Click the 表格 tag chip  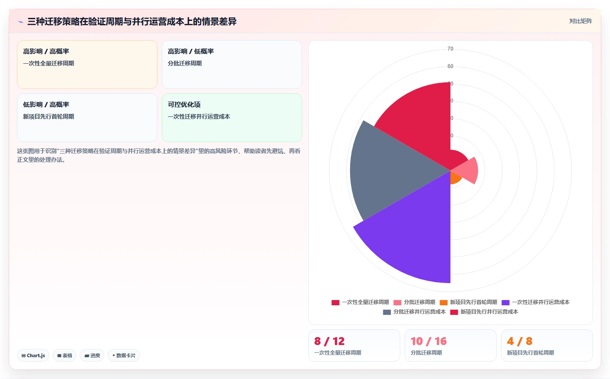tap(65, 355)
